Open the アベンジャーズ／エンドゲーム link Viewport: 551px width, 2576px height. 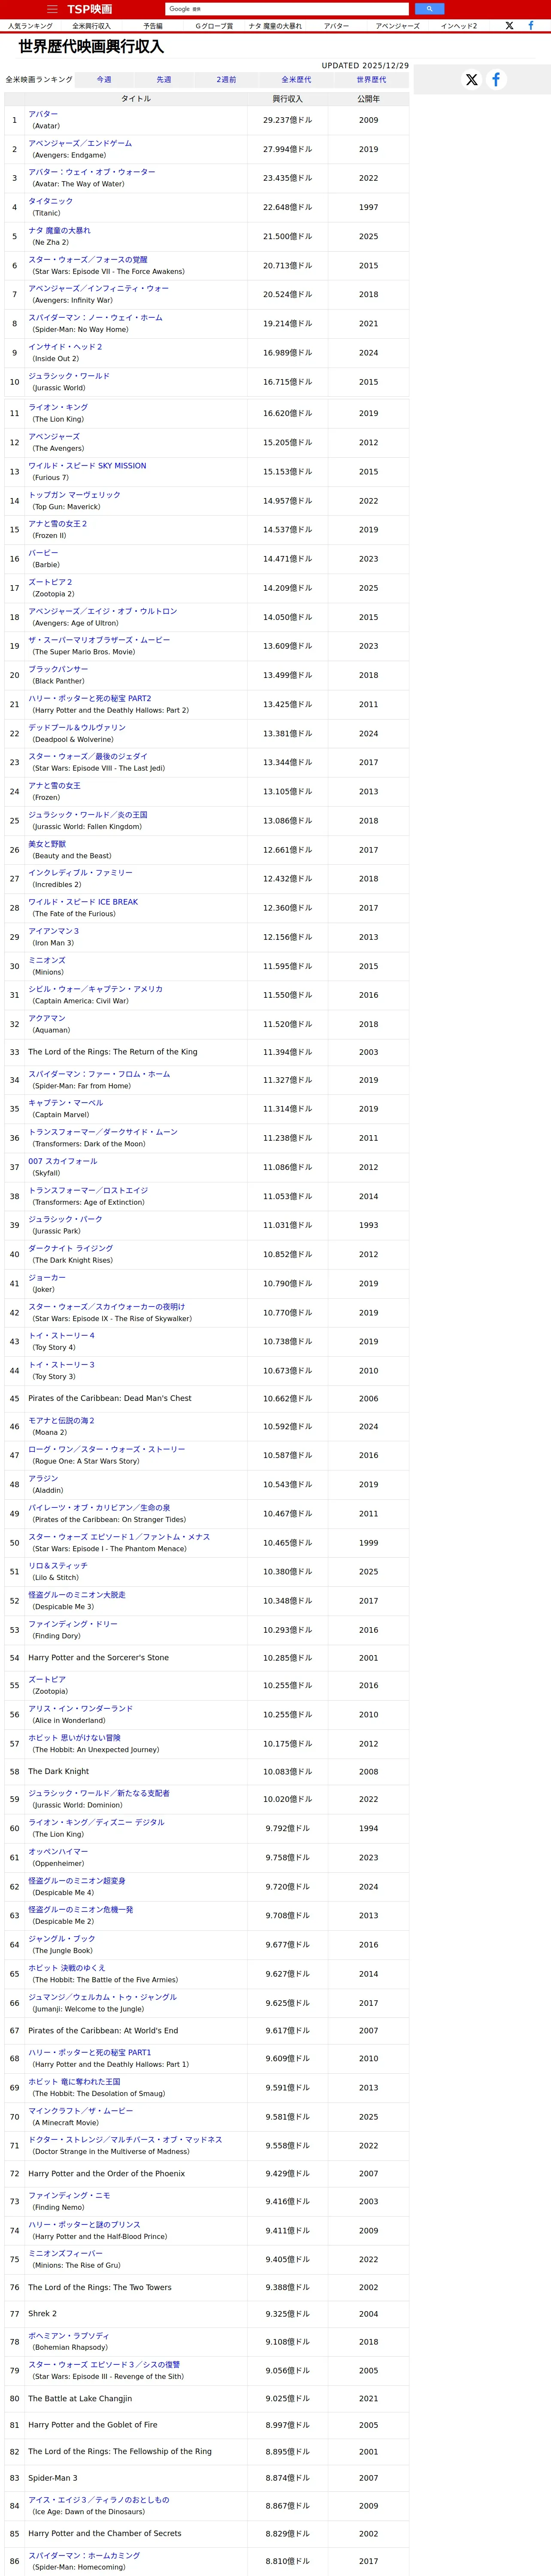click(80, 143)
